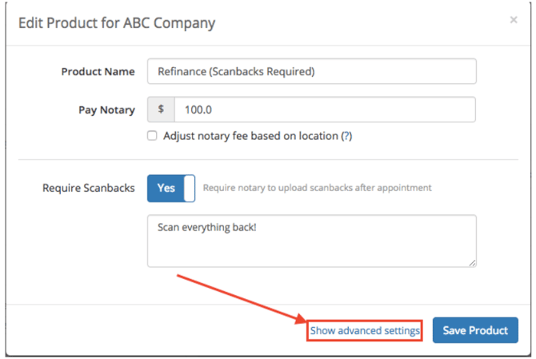The image size is (536, 359).
Task: Click the Product Name label
Action: 98,71
